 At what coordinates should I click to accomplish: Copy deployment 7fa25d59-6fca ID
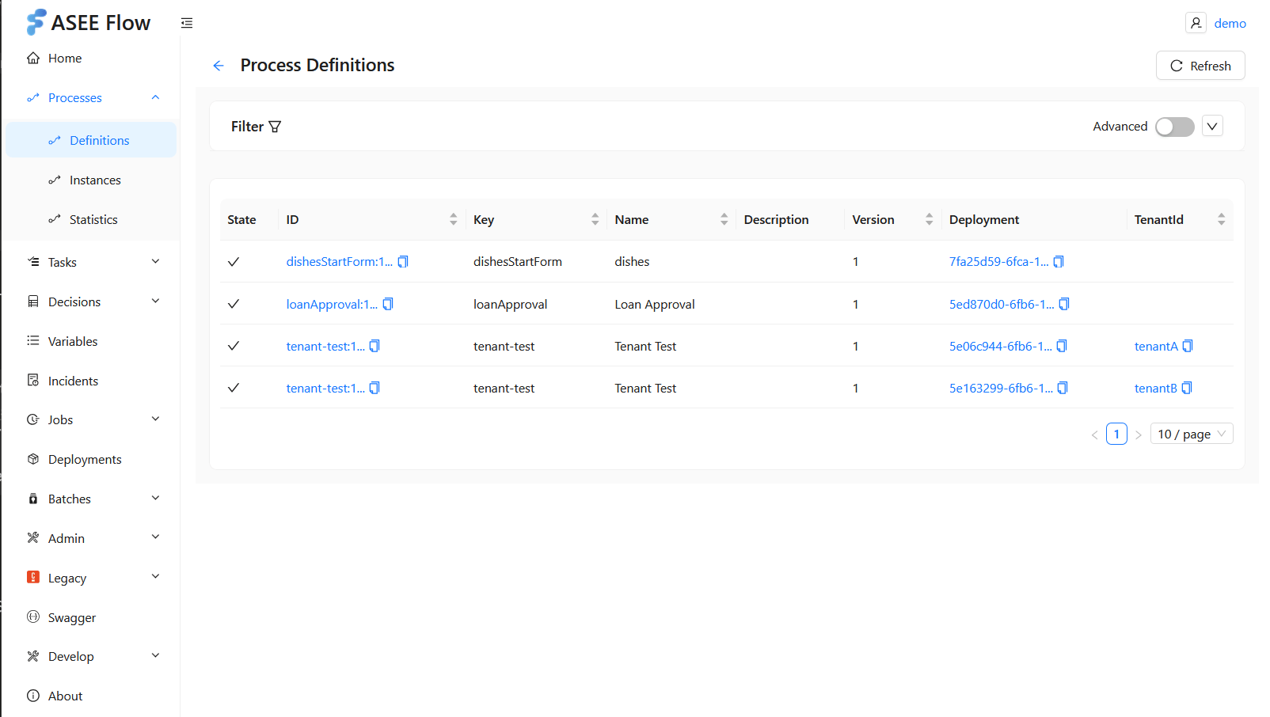1059,262
